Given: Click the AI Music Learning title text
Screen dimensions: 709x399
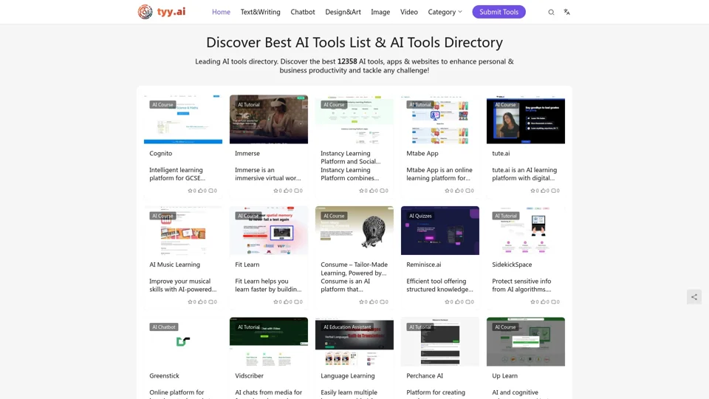Looking at the screenshot, I should [174, 265].
